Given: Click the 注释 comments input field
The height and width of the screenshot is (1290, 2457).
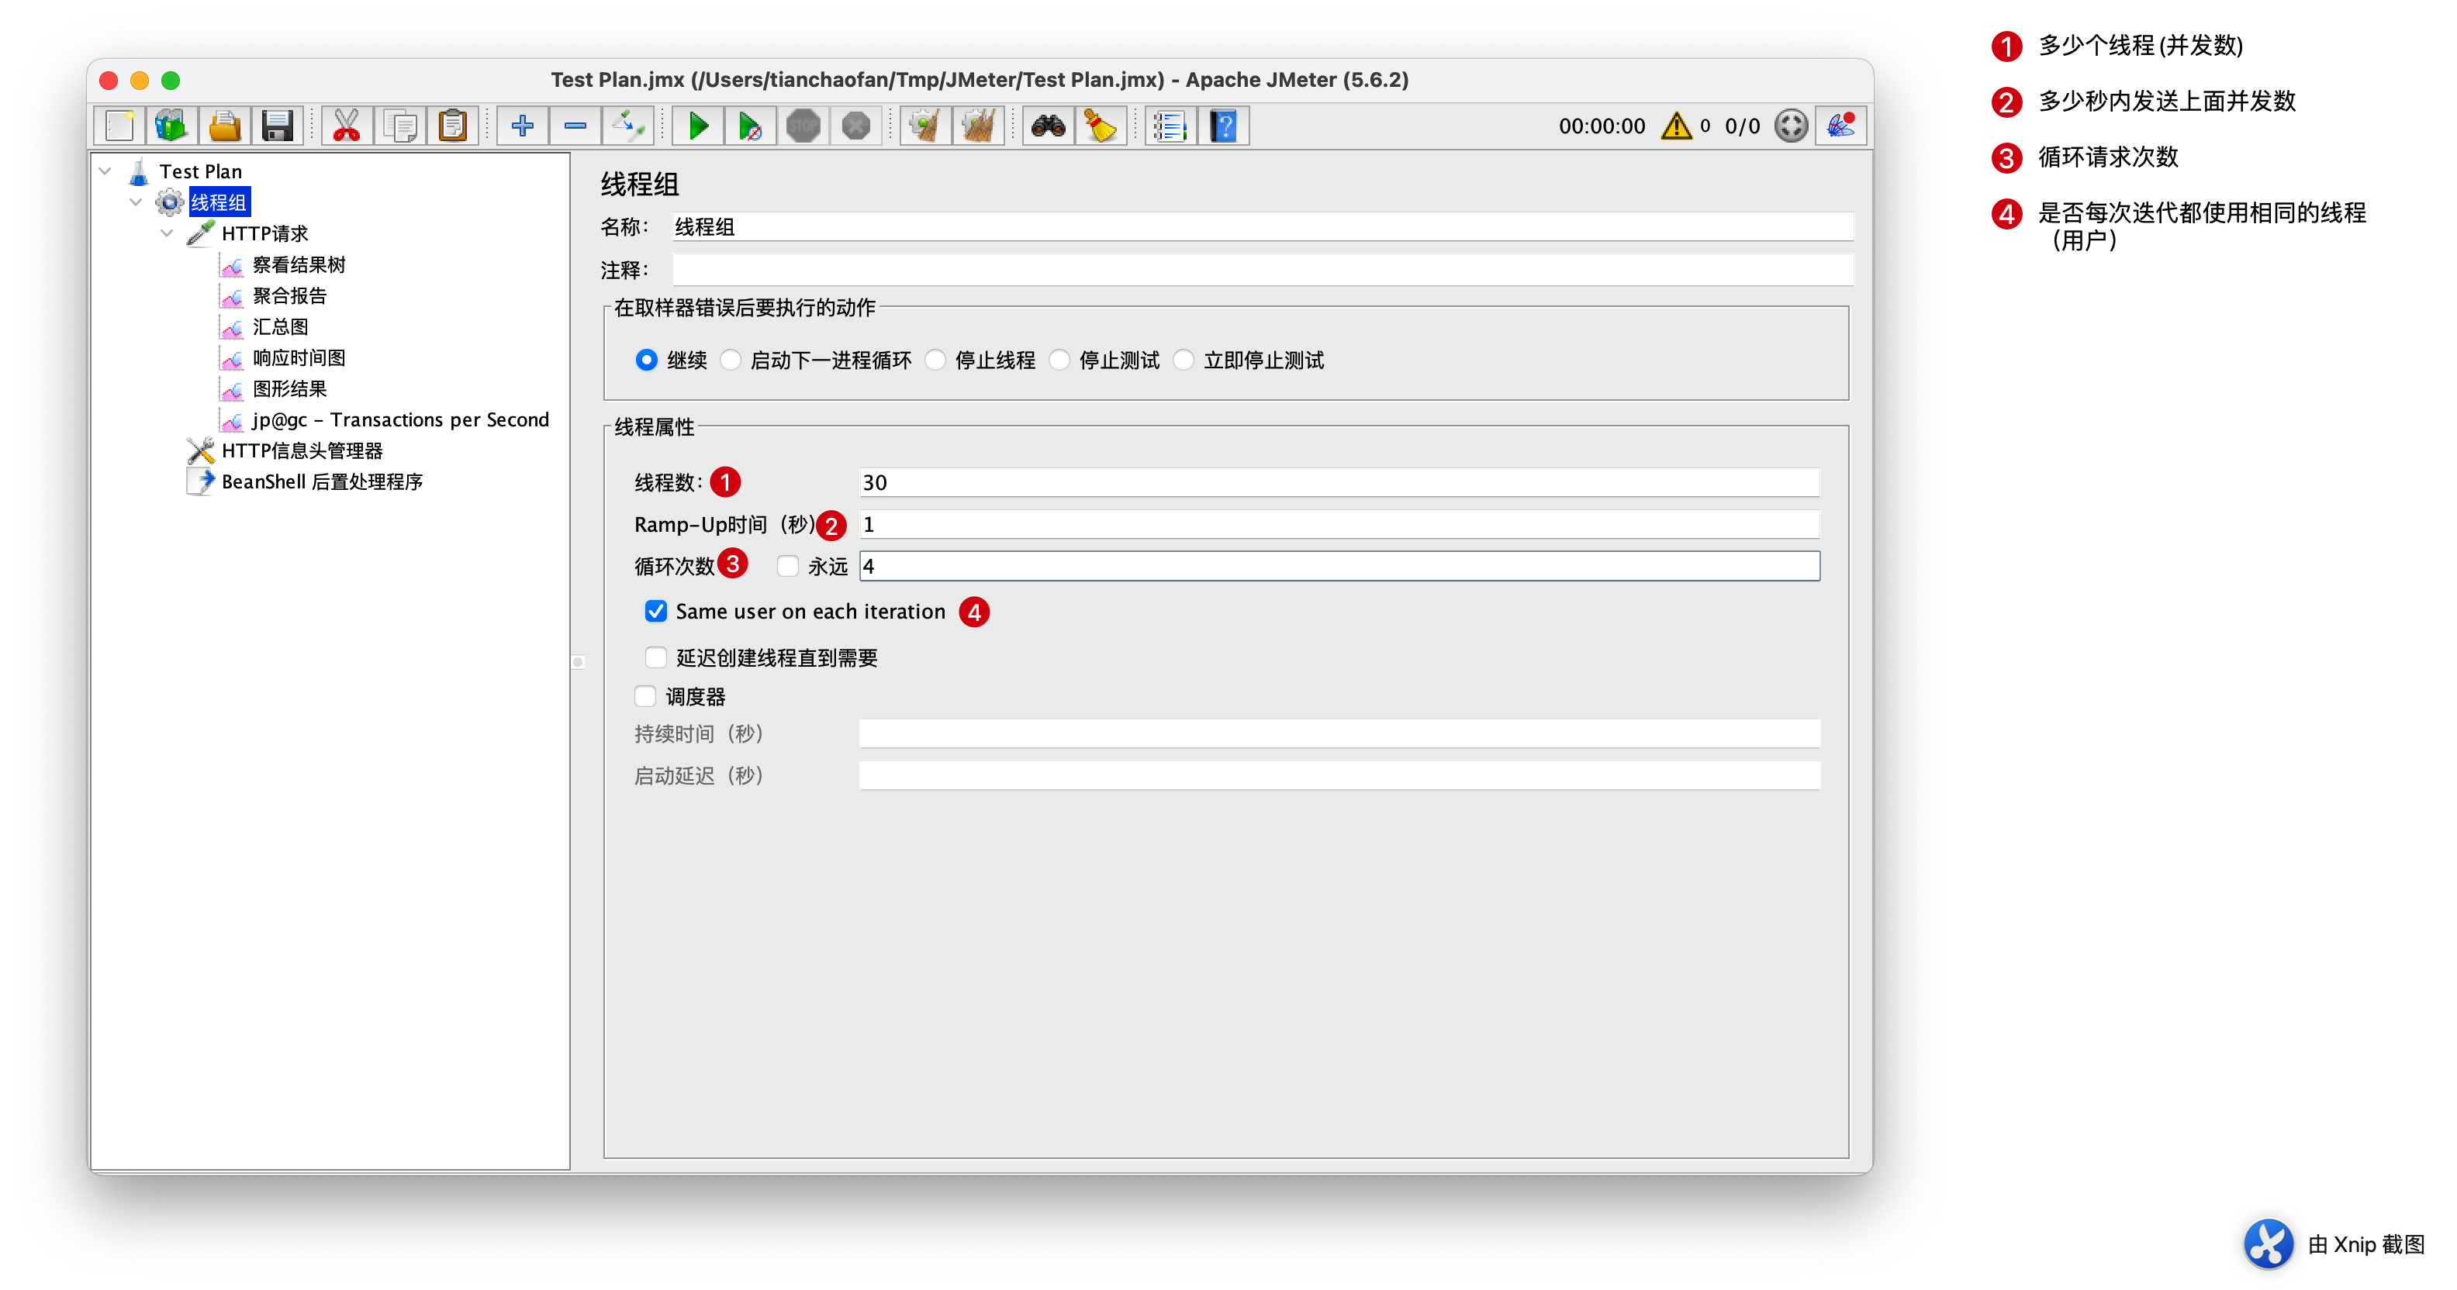Looking at the screenshot, I should (x=1262, y=271).
